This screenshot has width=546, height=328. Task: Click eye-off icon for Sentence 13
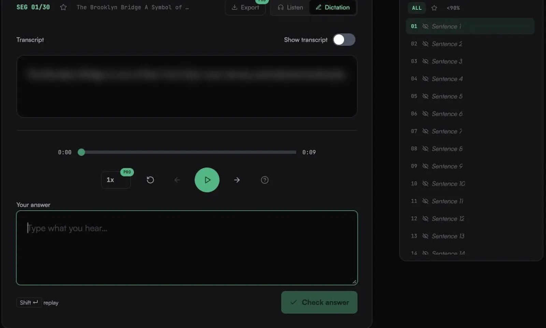(425, 236)
